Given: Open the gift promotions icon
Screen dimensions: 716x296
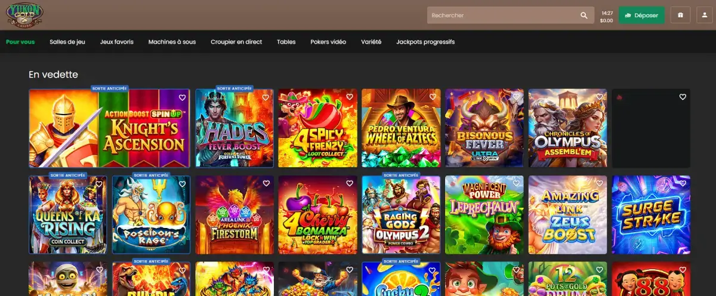Looking at the screenshot, I should click(x=680, y=16).
